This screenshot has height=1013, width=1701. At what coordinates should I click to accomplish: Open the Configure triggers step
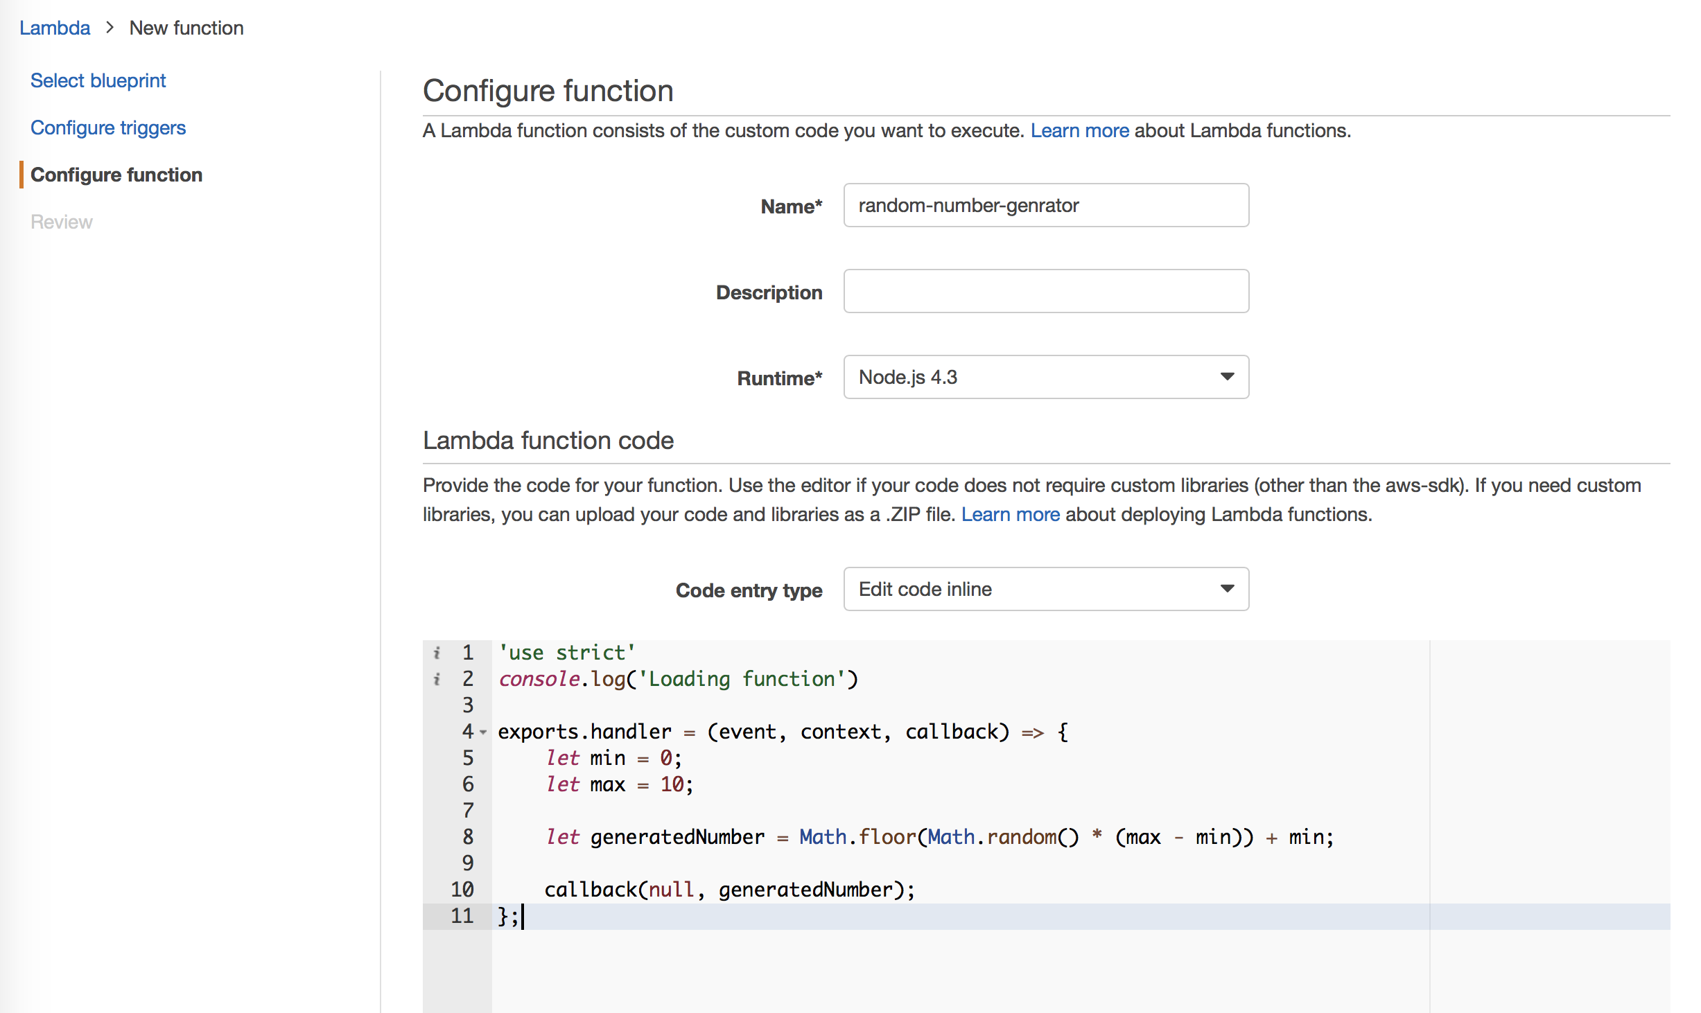[x=108, y=127]
